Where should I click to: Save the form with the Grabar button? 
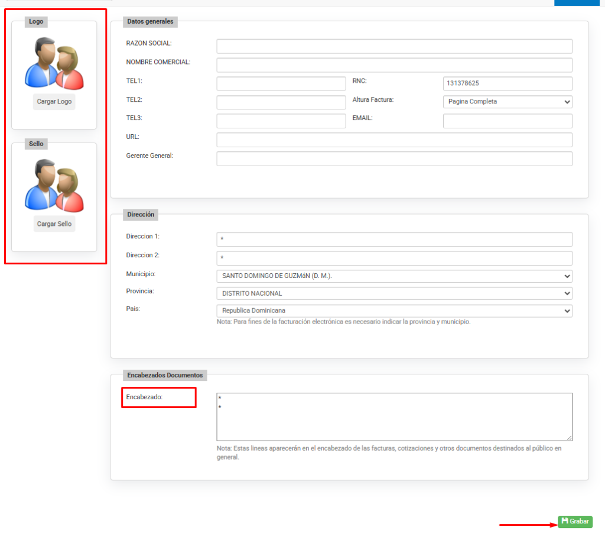click(575, 521)
